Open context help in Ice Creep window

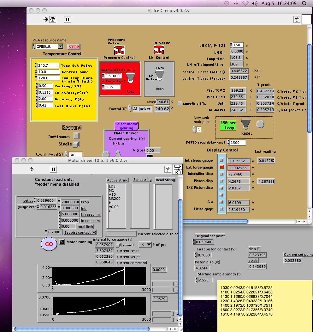pyautogui.click(x=297, y=19)
